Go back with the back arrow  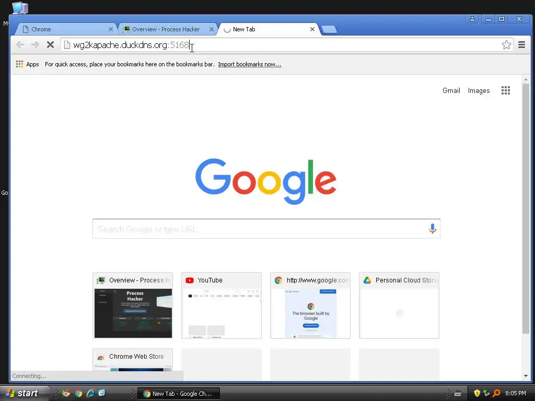[20, 45]
